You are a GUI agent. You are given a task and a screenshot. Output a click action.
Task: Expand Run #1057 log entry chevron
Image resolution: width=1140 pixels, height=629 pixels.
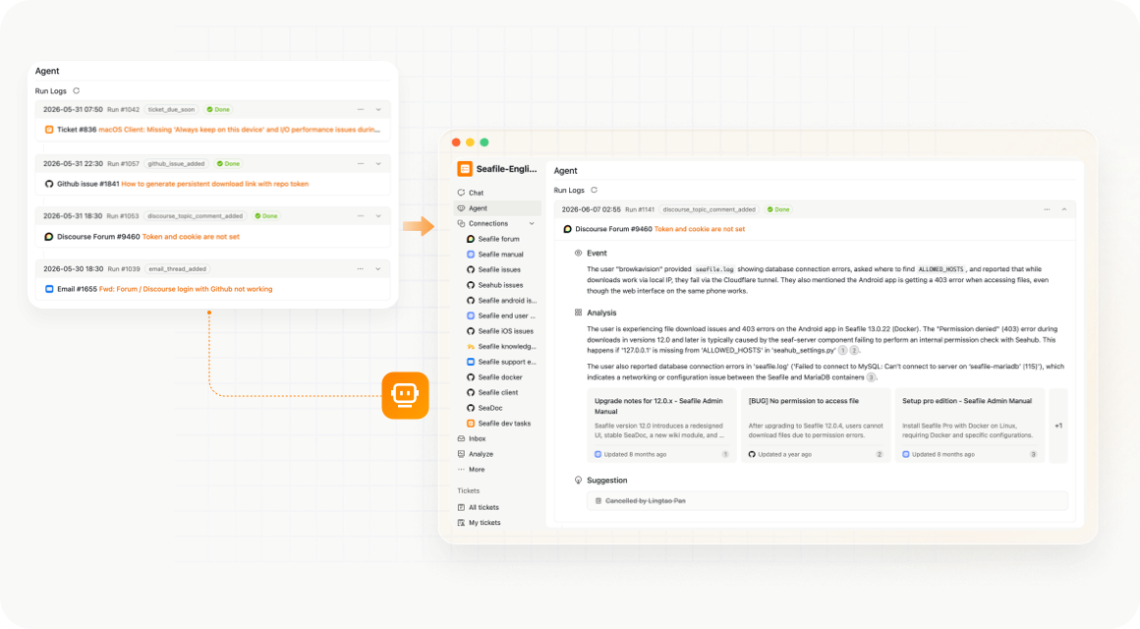(x=378, y=163)
